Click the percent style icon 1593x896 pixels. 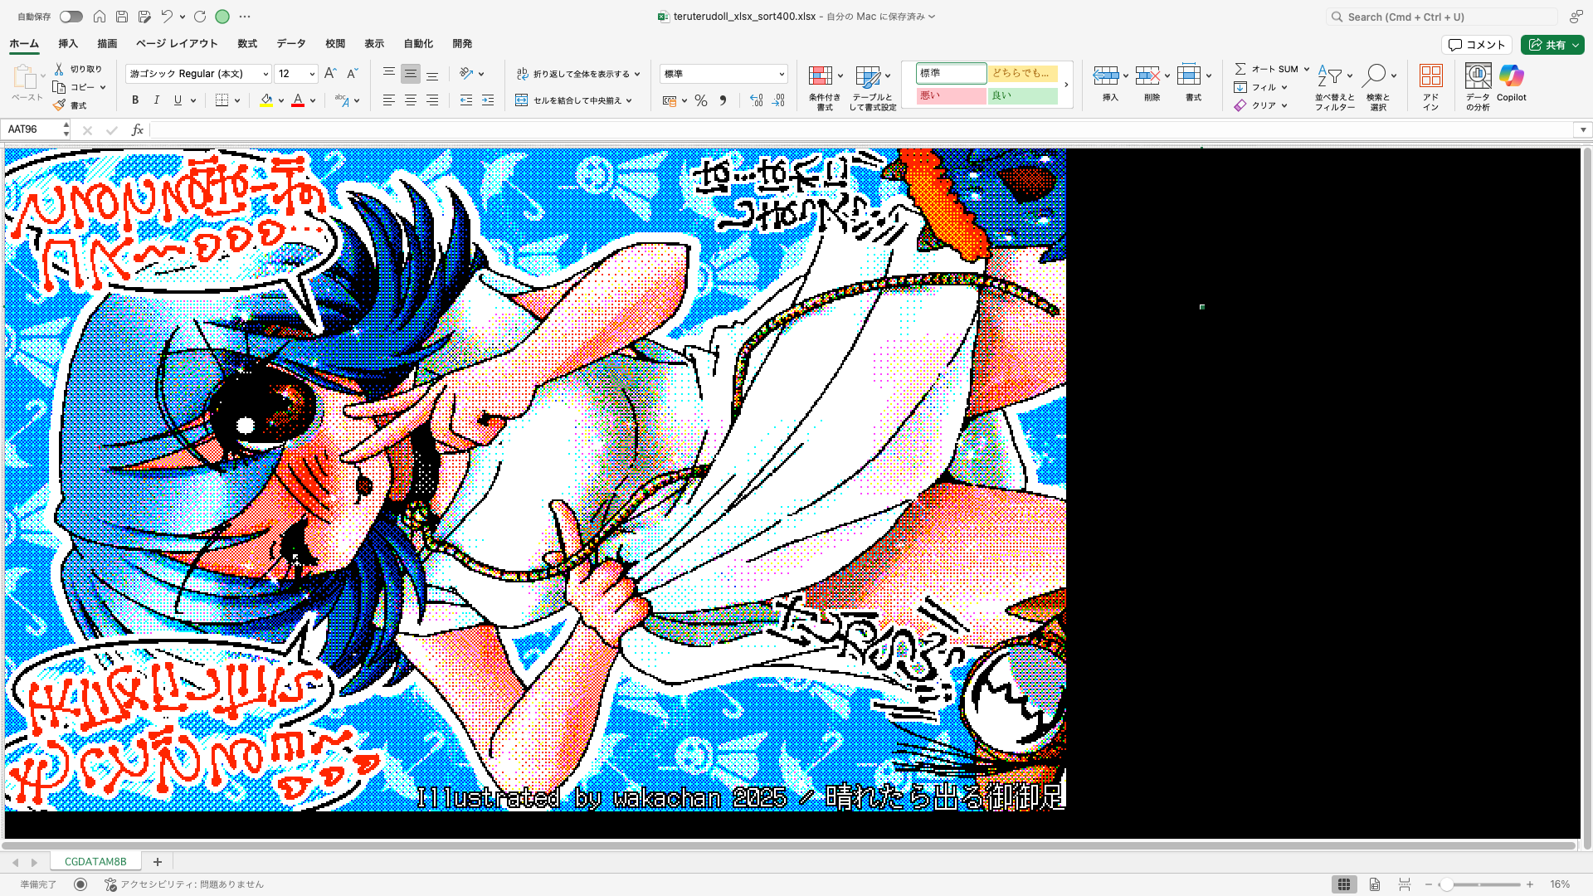(701, 100)
